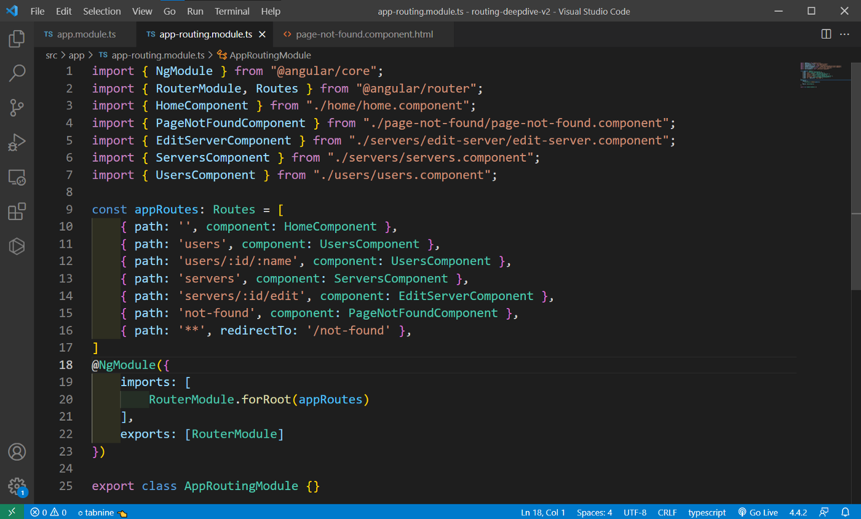Open notifications bell in status bar
The image size is (861, 519).
846,512
